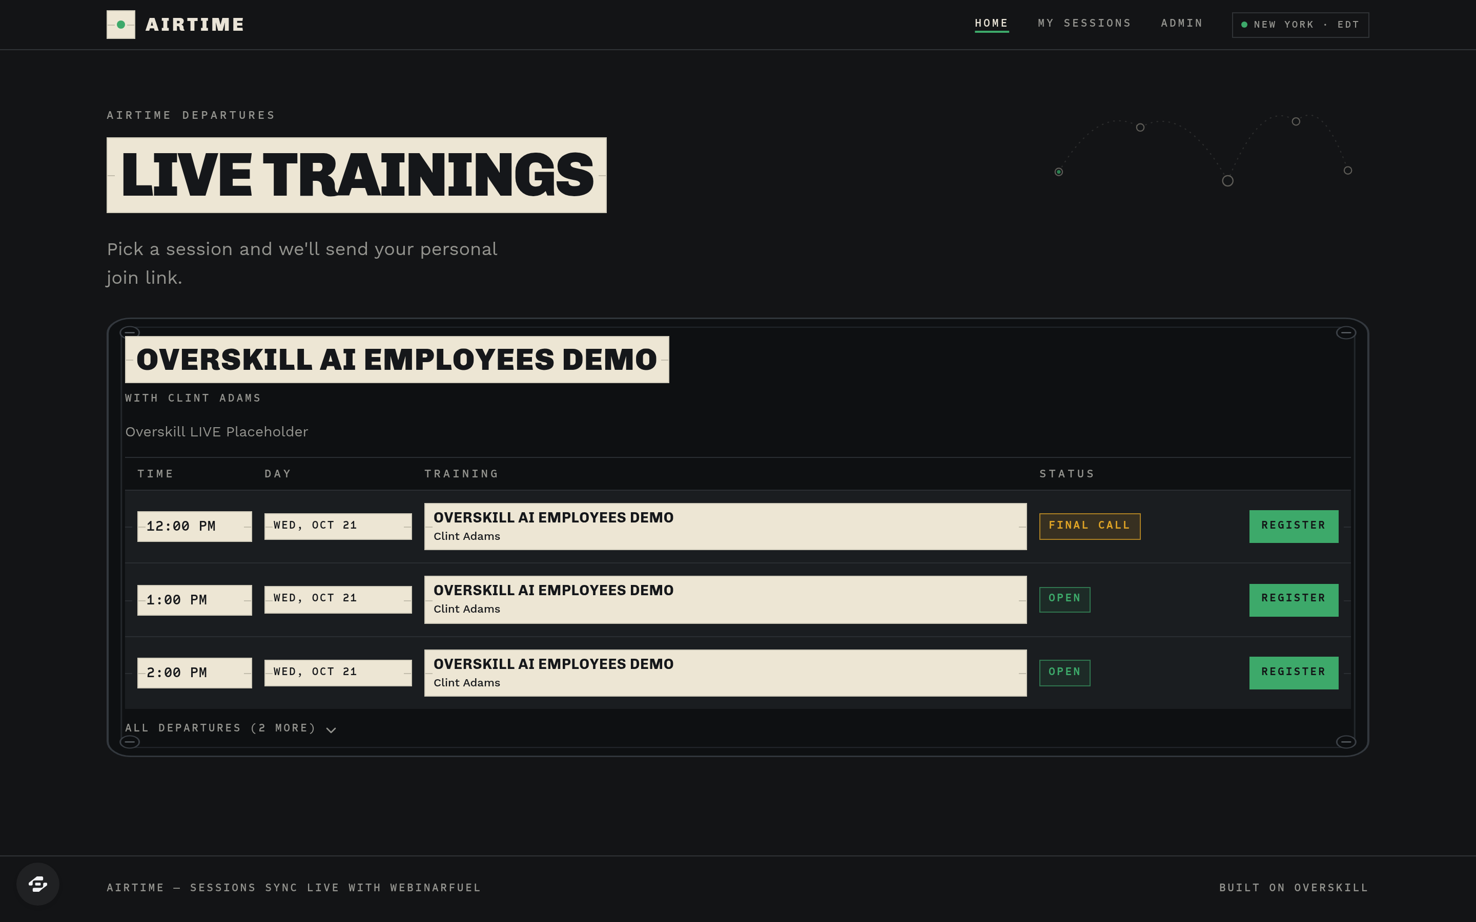Click the With Clint Adams subtitle

[193, 398]
